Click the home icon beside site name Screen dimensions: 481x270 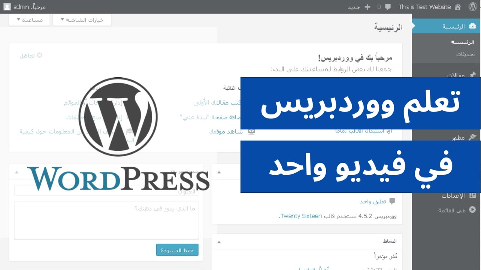[x=457, y=7]
